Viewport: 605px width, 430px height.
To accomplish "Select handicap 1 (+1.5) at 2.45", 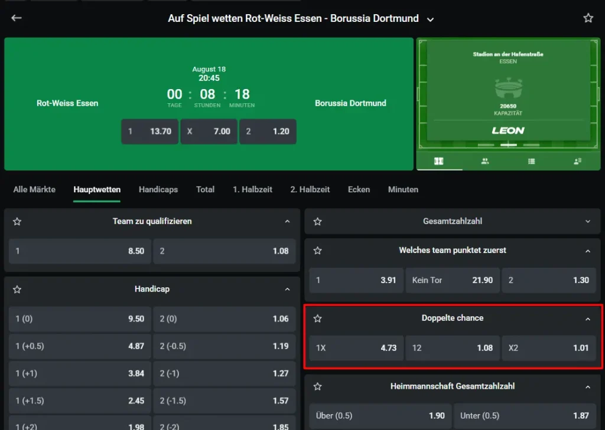I will [80, 401].
